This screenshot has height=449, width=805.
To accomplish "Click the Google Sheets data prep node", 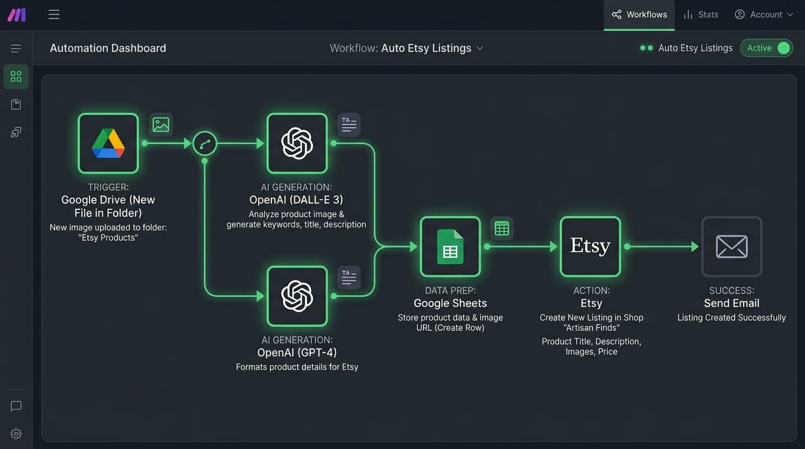I will (x=450, y=246).
